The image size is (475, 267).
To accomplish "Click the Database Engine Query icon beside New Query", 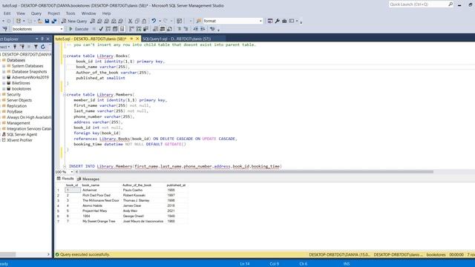I will pyautogui.click(x=93, y=21).
